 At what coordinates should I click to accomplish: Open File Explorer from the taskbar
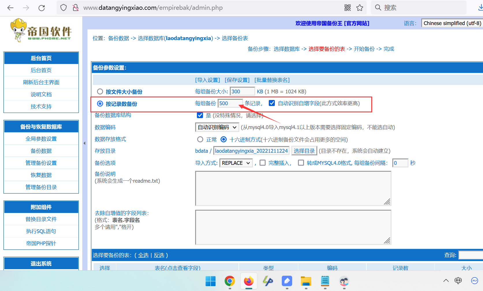[x=306, y=281]
